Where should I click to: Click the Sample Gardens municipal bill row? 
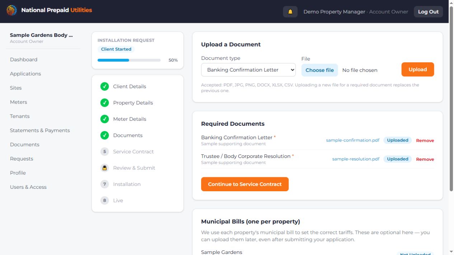(x=318, y=252)
